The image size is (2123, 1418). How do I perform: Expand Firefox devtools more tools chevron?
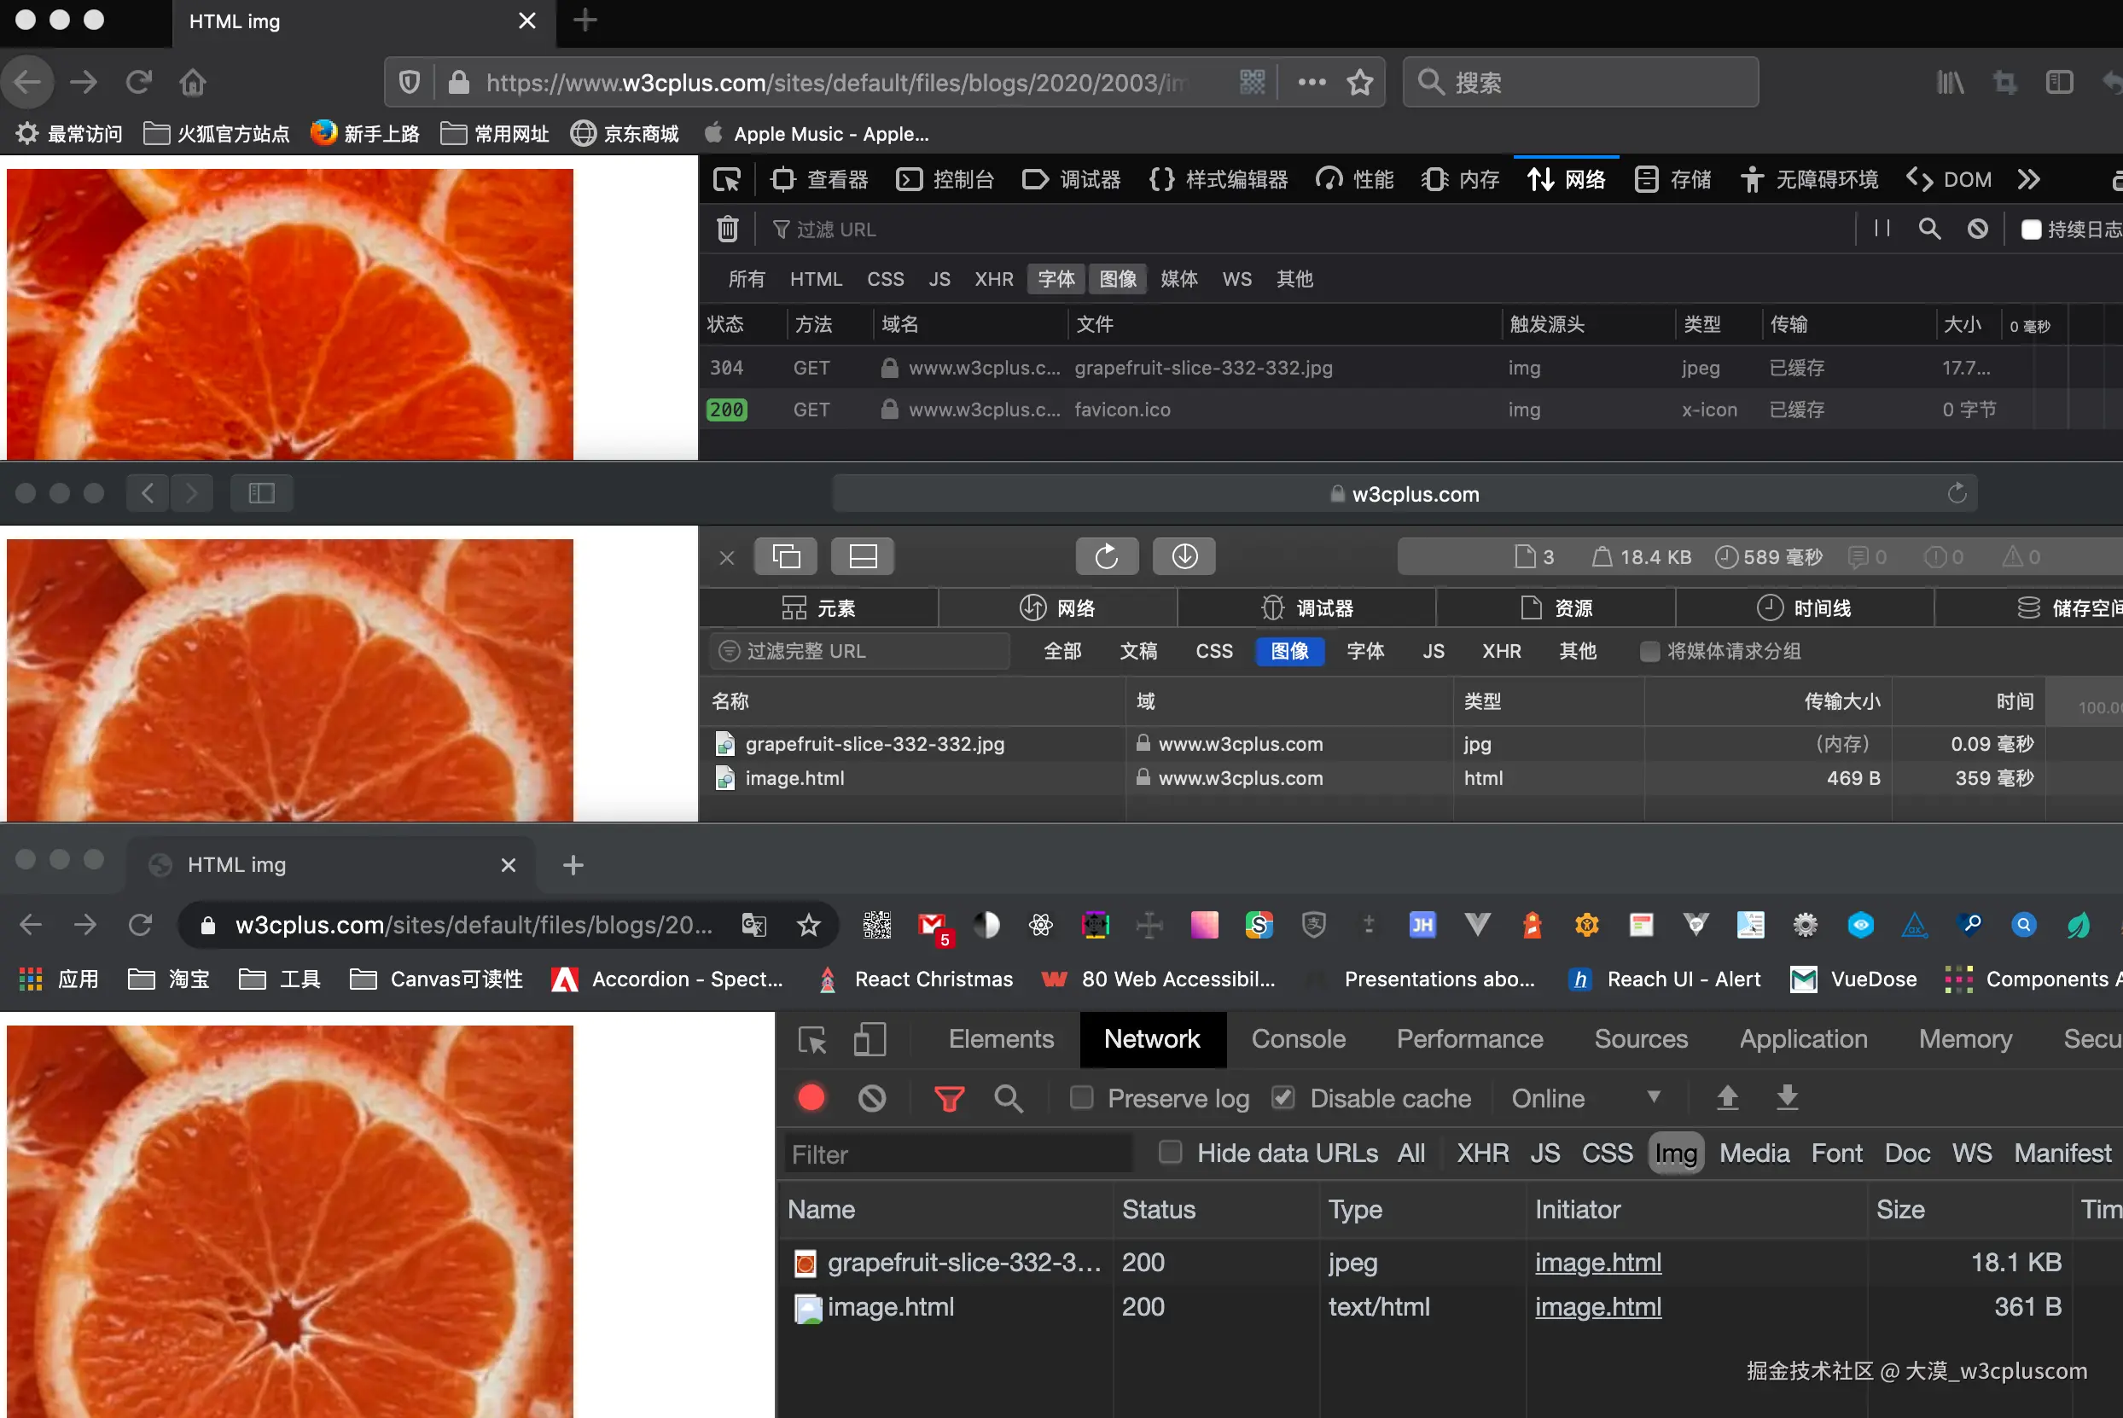[x=2028, y=179]
